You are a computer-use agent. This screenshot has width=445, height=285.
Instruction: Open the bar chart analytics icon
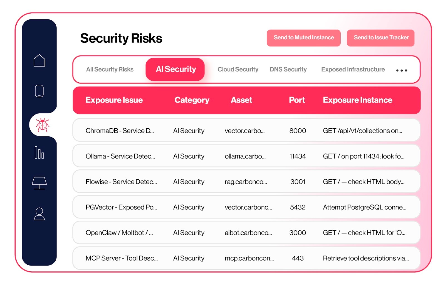coord(39,152)
